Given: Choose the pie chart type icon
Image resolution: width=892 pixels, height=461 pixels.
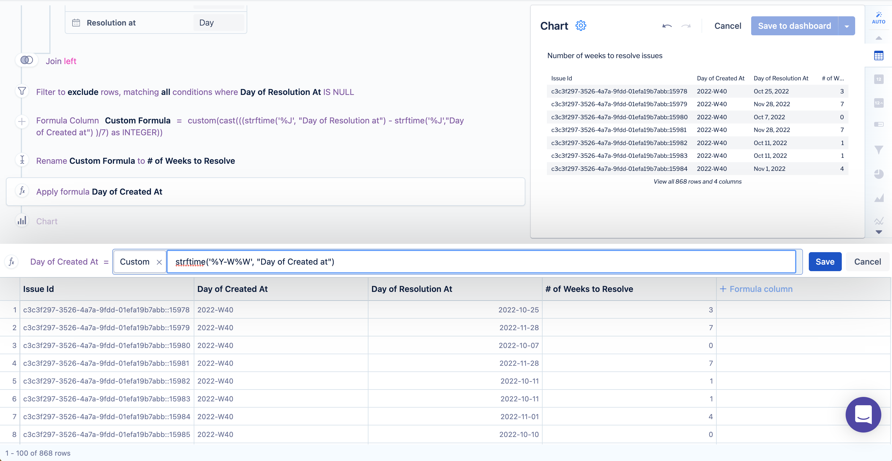Looking at the screenshot, I should 879,174.
